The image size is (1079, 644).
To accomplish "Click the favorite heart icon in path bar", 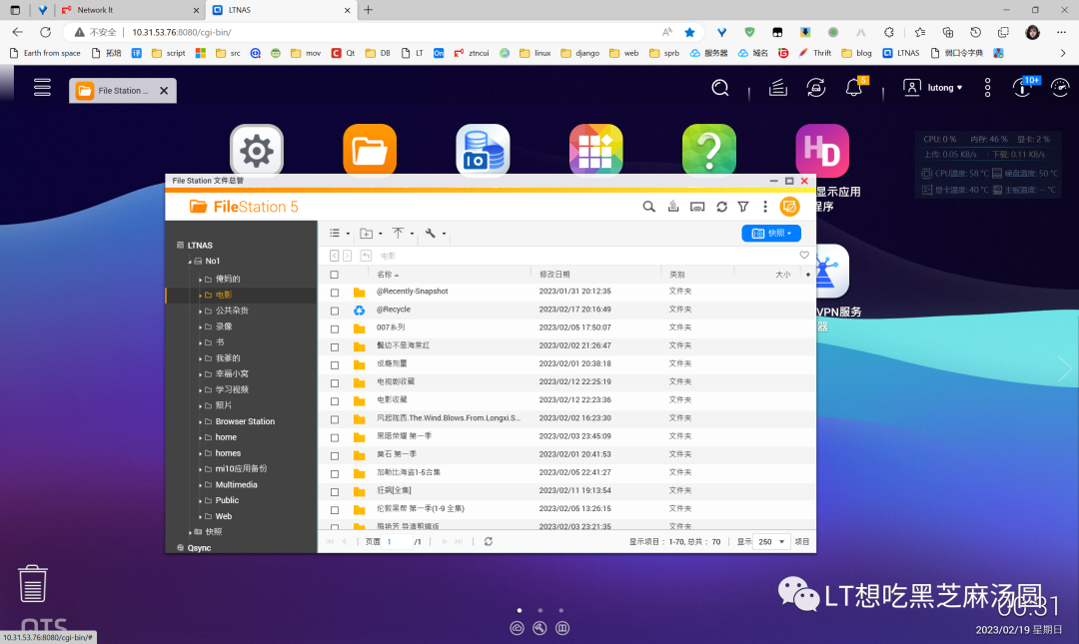I will (x=803, y=256).
